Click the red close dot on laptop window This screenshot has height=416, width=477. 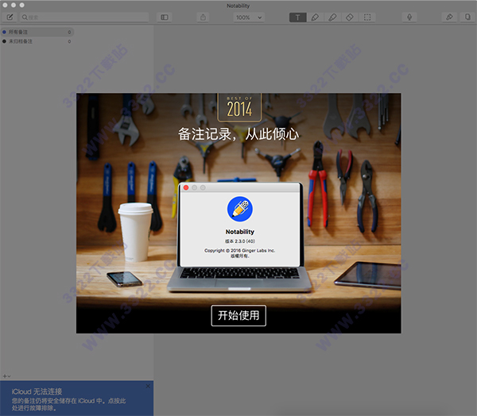click(186, 188)
